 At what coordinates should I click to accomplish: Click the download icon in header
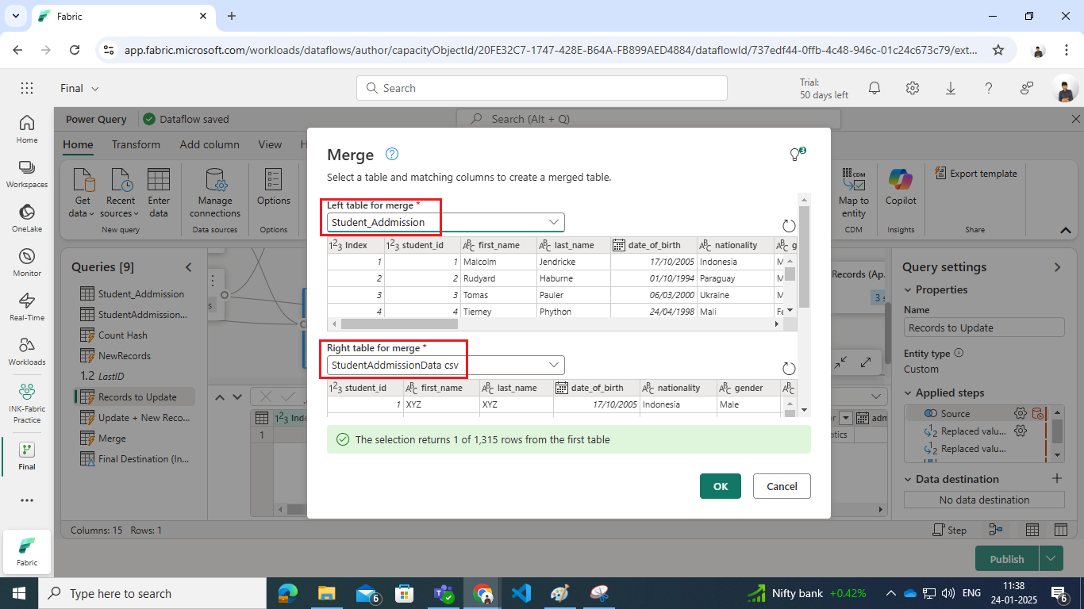click(951, 88)
